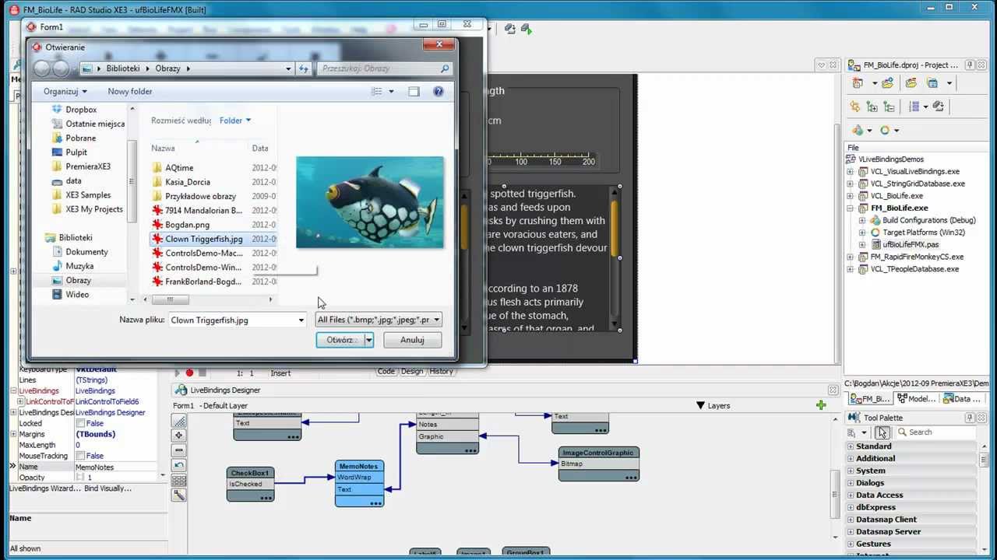997x560 pixels.
Task: Open the LiveBindings wizard wand icon
Action: coord(179,495)
